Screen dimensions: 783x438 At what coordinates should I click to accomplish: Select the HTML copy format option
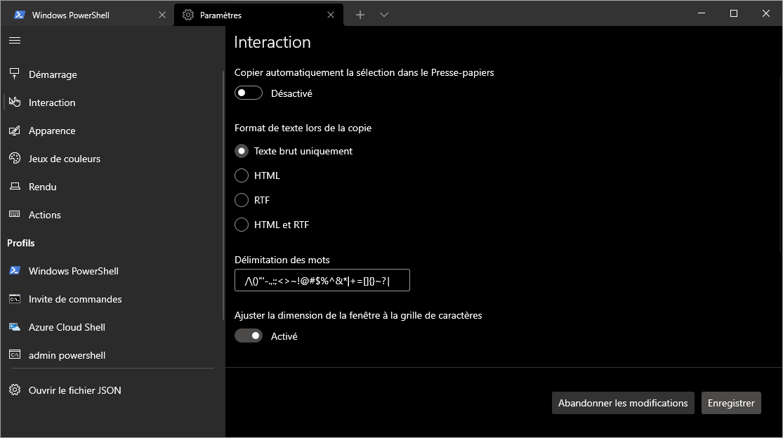click(x=242, y=175)
